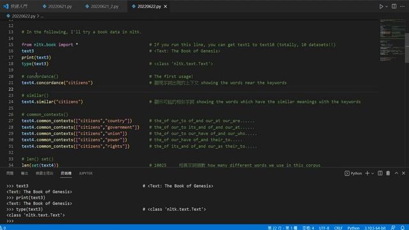Click the line 22 column 1 status item
The height and width of the screenshot is (230, 409).
coord(282,227)
